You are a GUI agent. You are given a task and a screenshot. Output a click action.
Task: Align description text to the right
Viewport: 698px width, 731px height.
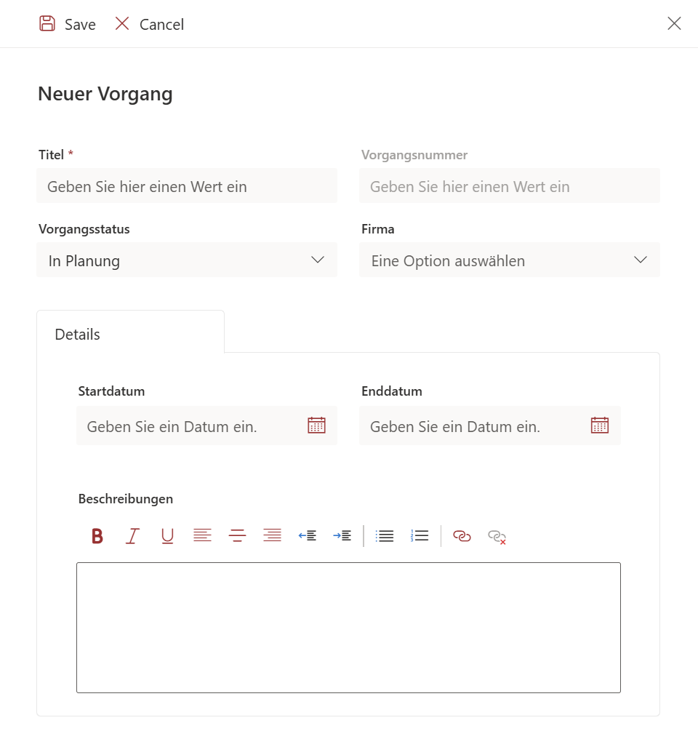pyautogui.click(x=272, y=536)
